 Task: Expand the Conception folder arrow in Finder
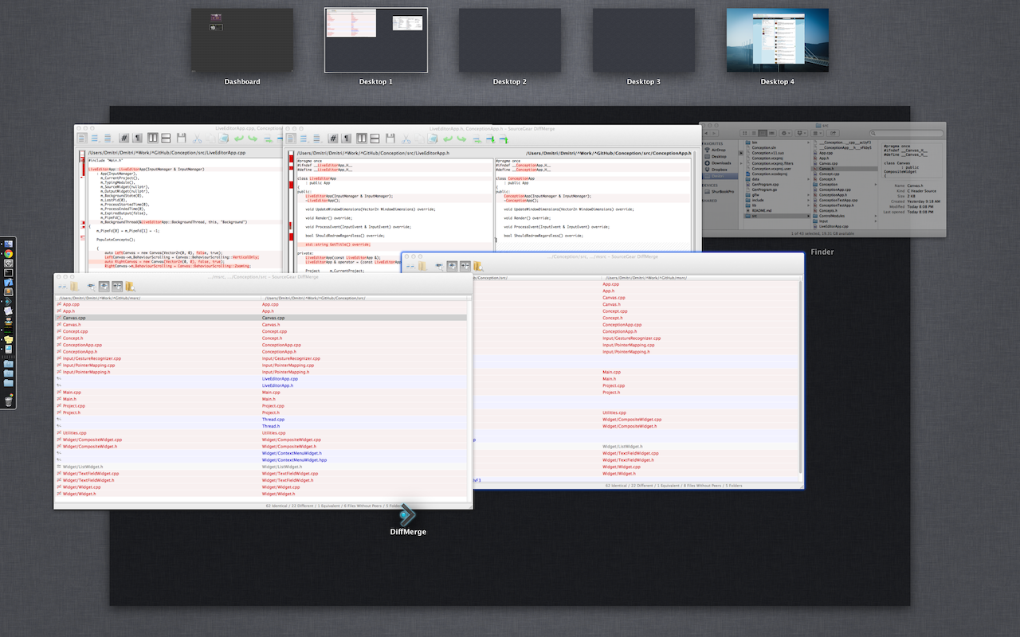[876, 184]
